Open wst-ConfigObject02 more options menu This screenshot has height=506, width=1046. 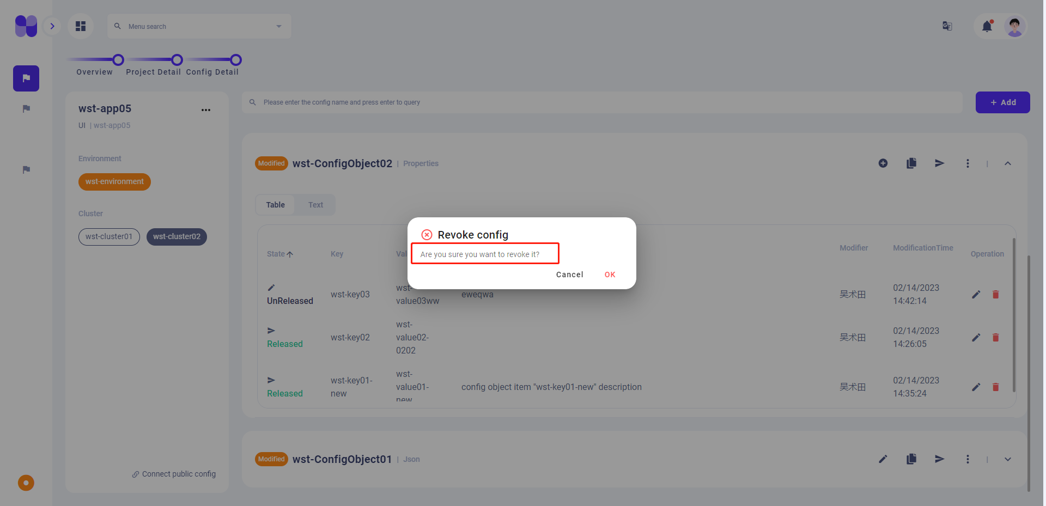(968, 163)
